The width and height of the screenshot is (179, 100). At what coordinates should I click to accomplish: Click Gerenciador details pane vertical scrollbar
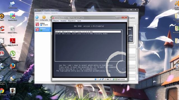coord(137,51)
